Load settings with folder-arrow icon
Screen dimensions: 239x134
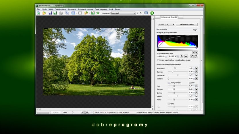point(86,13)
